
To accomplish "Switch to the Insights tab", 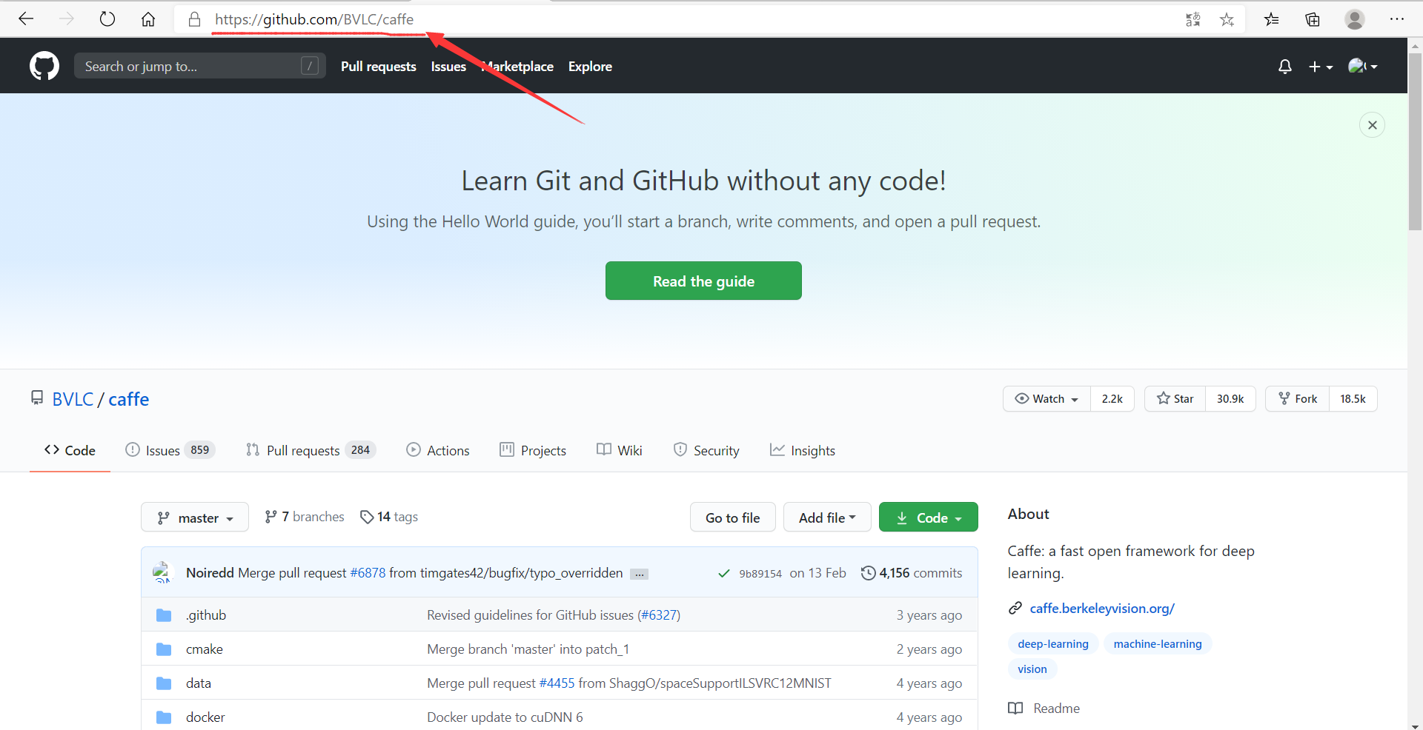I will [803, 450].
